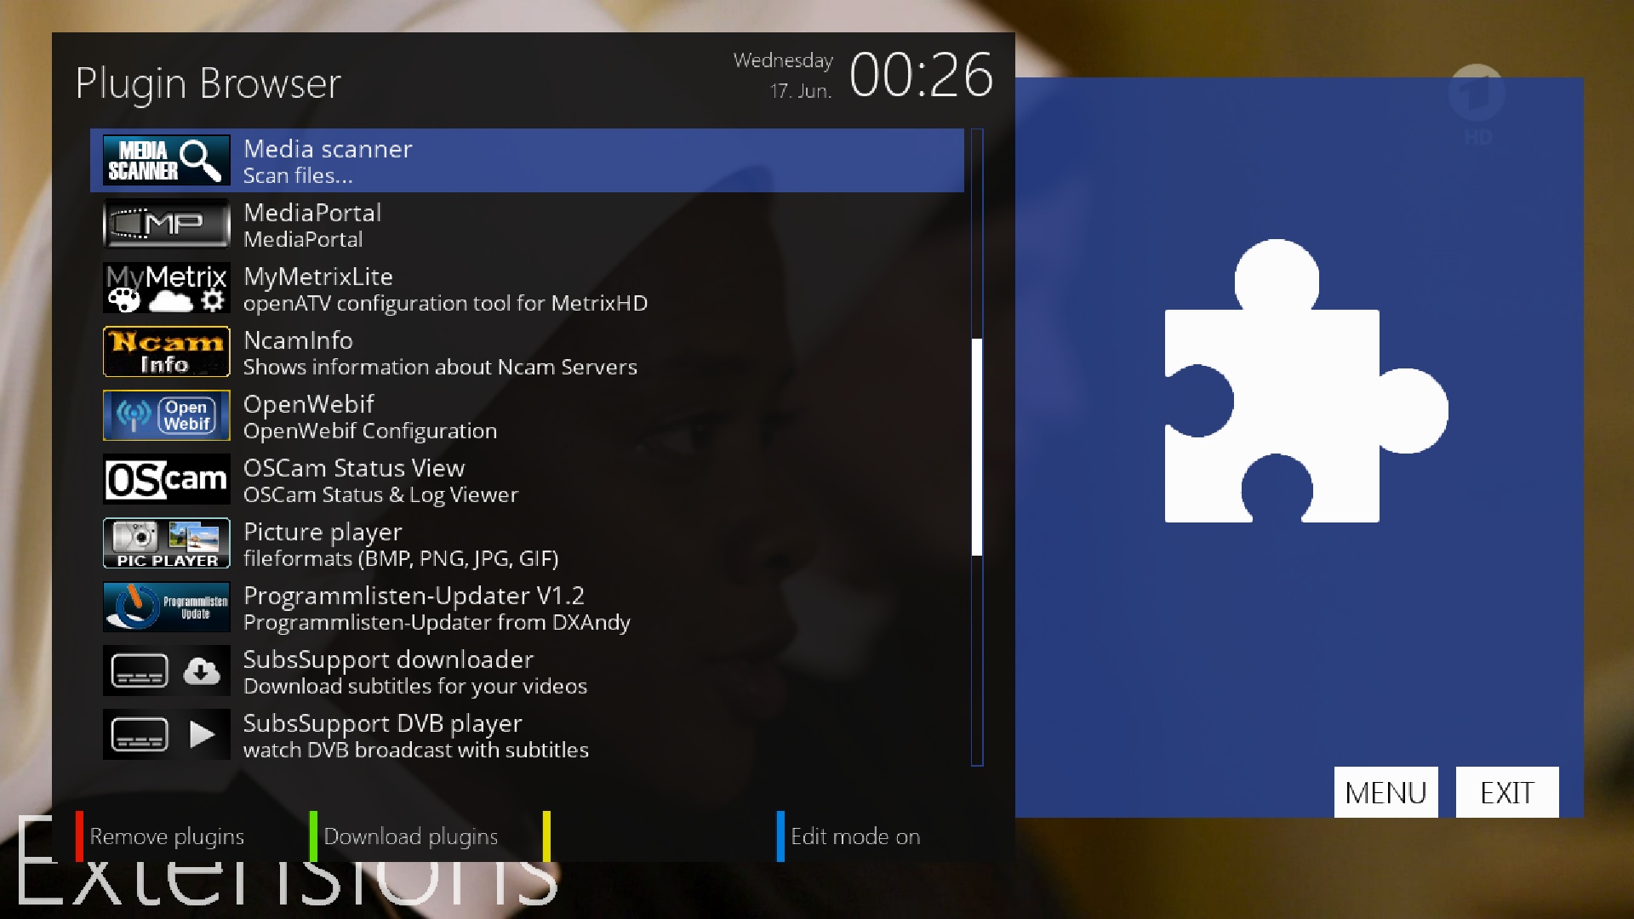Select the Programmlisten-Updater plugin thumbnail

point(165,606)
